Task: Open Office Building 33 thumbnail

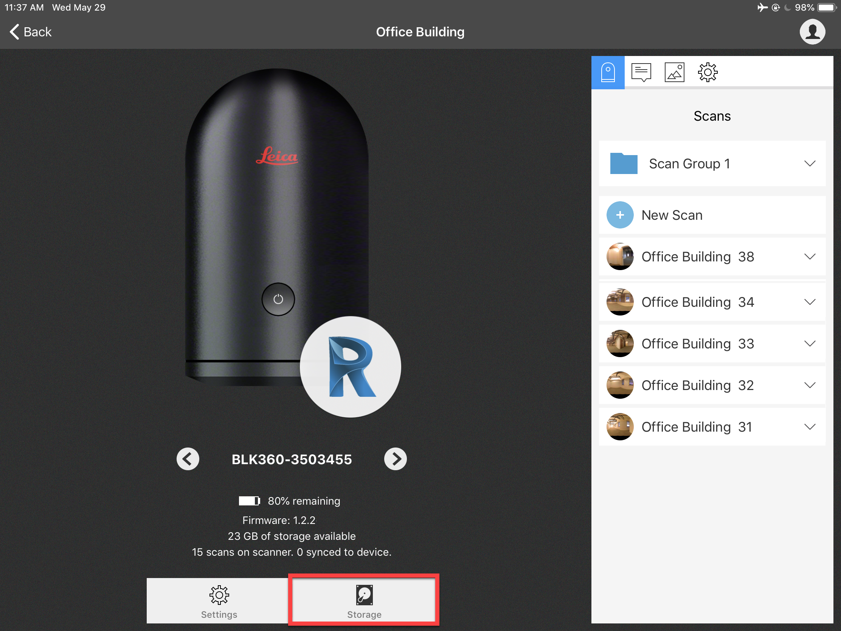Action: tap(620, 343)
